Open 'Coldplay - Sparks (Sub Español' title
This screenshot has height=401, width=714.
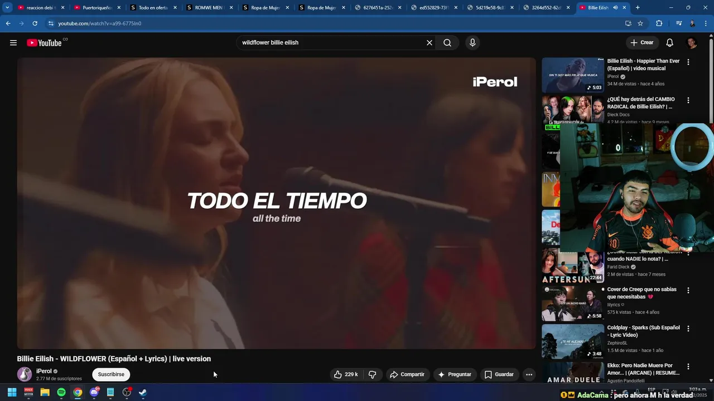coord(643,331)
